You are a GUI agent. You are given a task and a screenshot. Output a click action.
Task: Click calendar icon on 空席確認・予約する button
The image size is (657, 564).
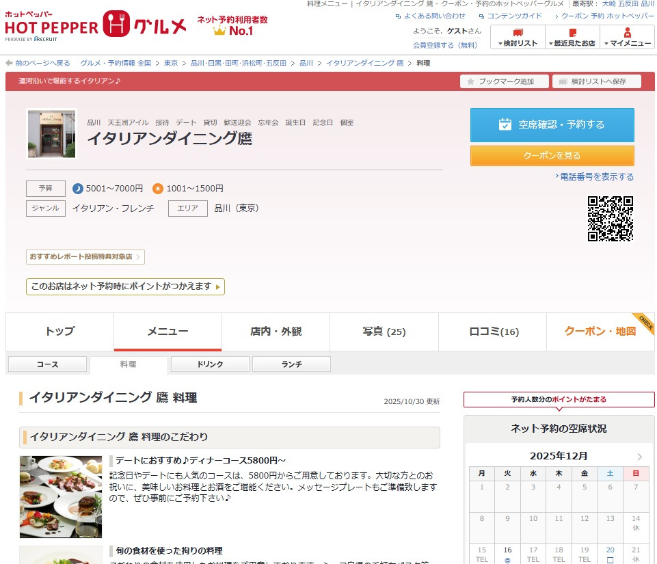(x=505, y=124)
